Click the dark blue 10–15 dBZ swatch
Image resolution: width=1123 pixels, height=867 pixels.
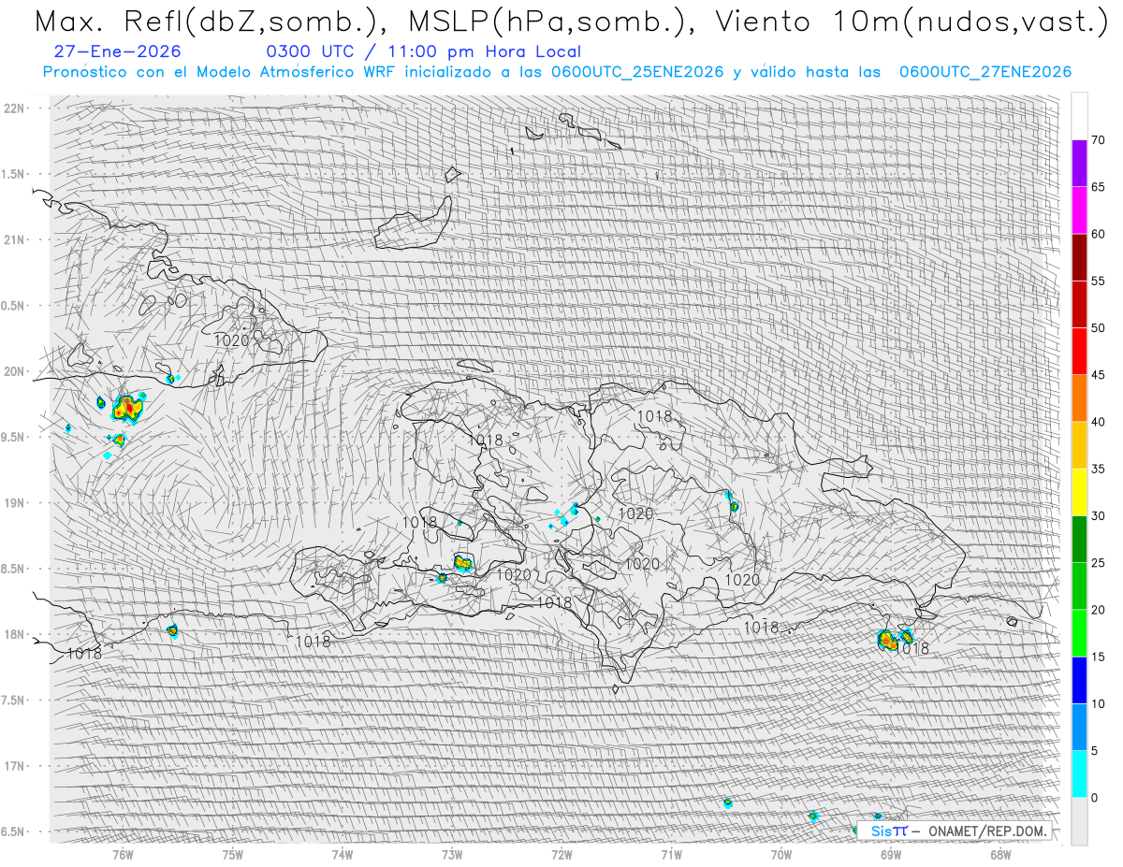(1079, 680)
